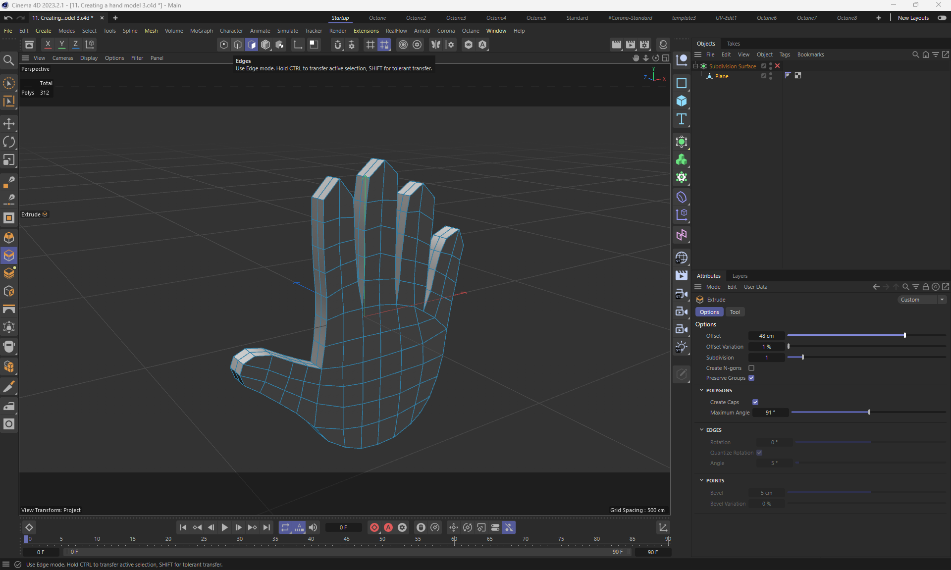Image resolution: width=951 pixels, height=570 pixels.
Task: Uncheck the Preserve Groups checkbox
Action: (x=751, y=378)
